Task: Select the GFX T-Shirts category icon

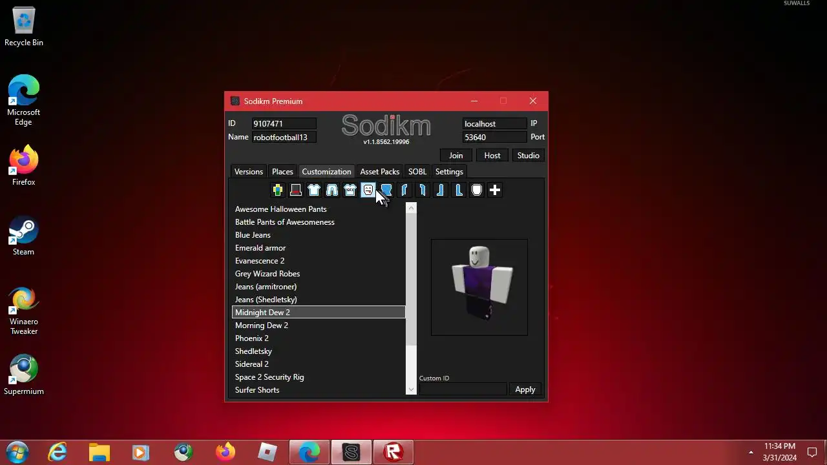Action: click(x=350, y=190)
